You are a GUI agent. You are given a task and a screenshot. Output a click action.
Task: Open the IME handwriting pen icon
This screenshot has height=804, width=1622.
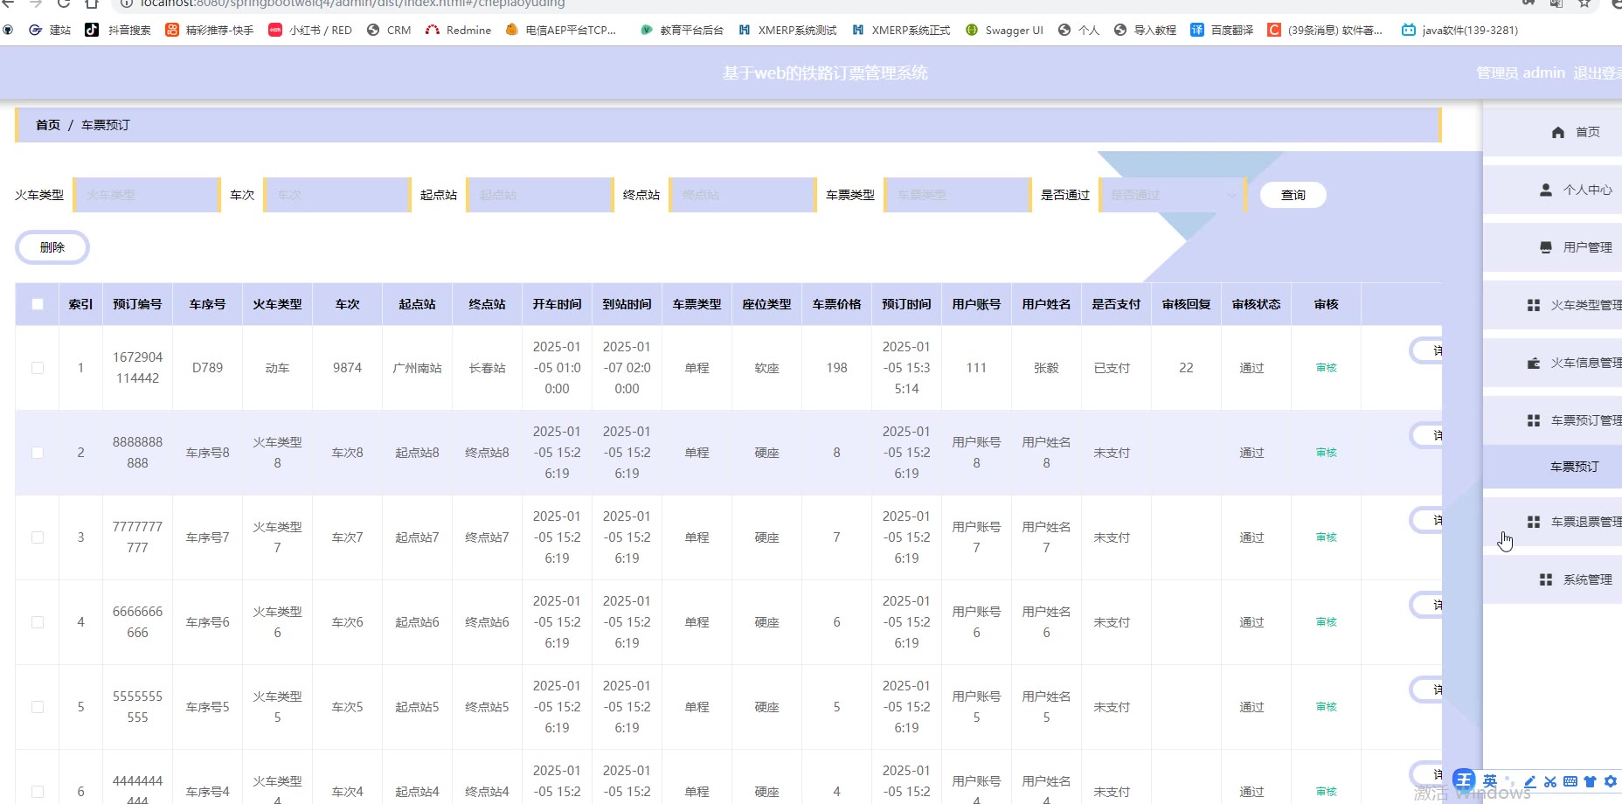pos(1530,782)
